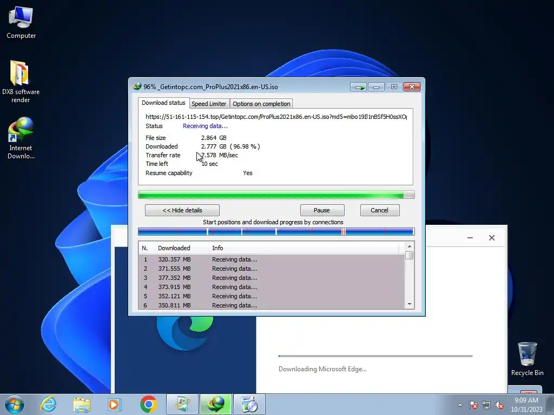Show hidden system tray icons

point(460,405)
